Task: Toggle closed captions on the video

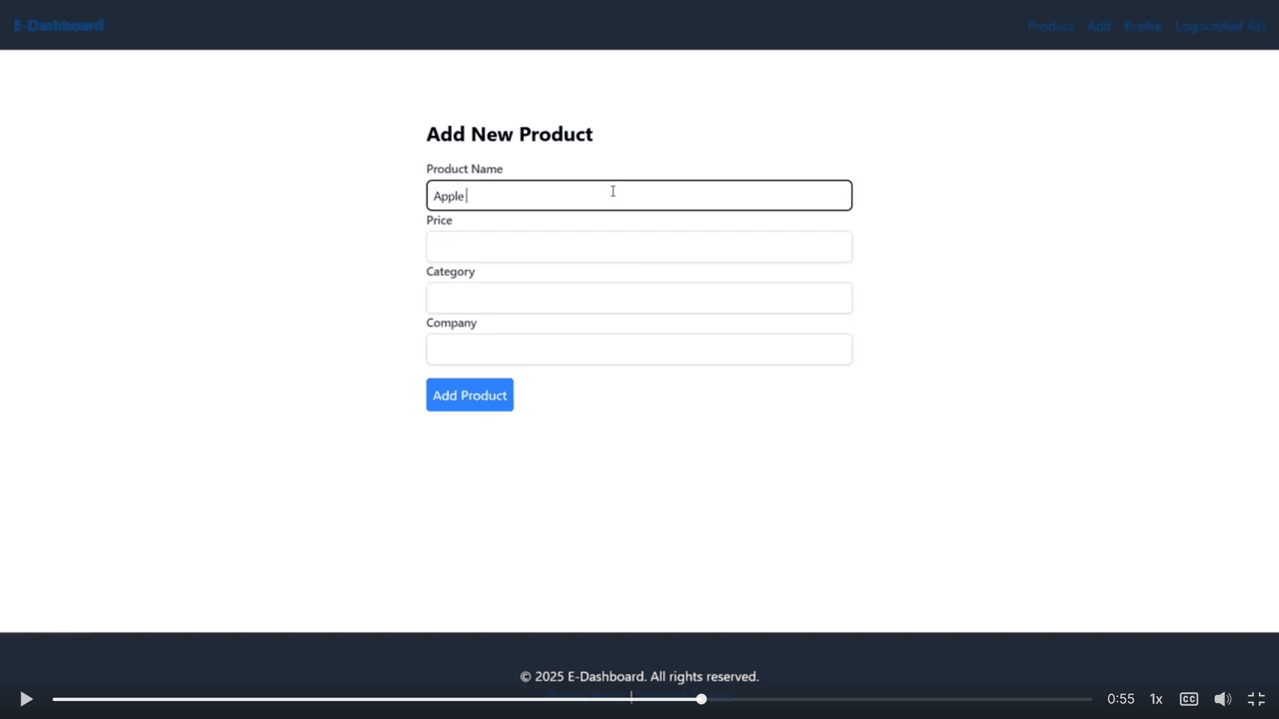Action: (1189, 699)
